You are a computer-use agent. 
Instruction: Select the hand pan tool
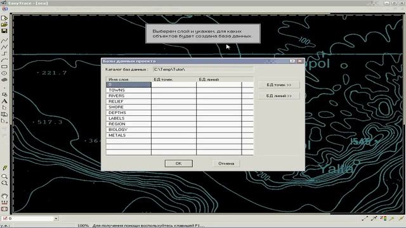(4, 196)
